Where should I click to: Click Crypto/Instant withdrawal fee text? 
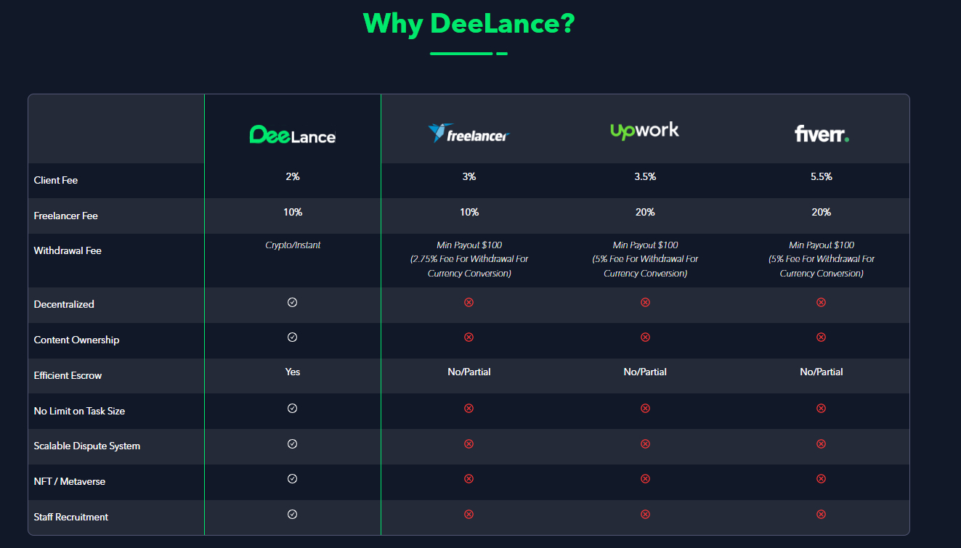tap(293, 245)
